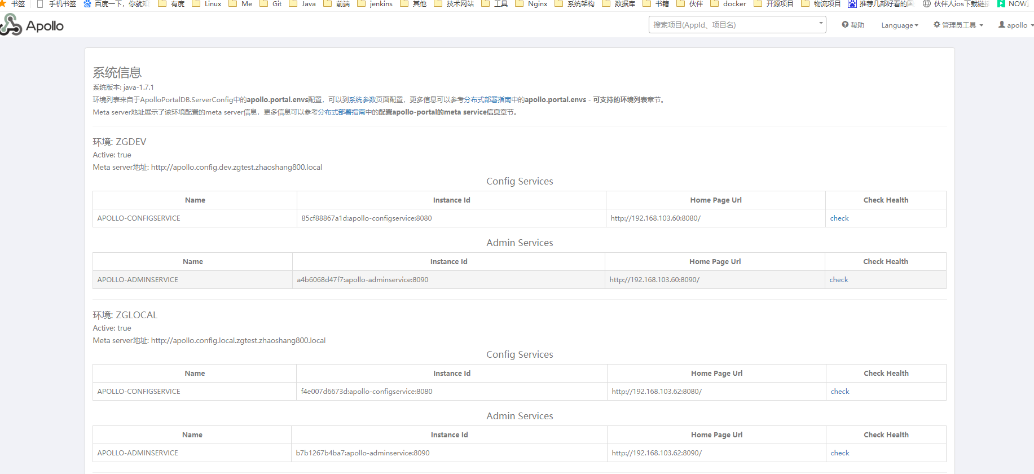Click Home Page Url http://192.168.103.62:8080/
The image size is (1034, 474).
tap(657, 392)
